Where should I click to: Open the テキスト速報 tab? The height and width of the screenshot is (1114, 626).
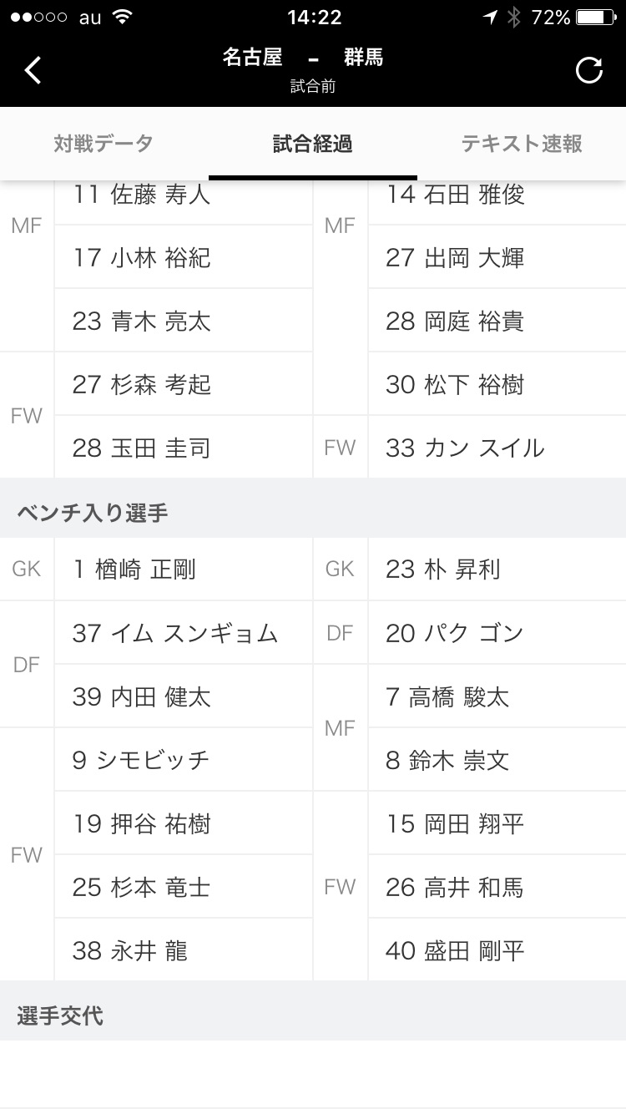tap(522, 144)
